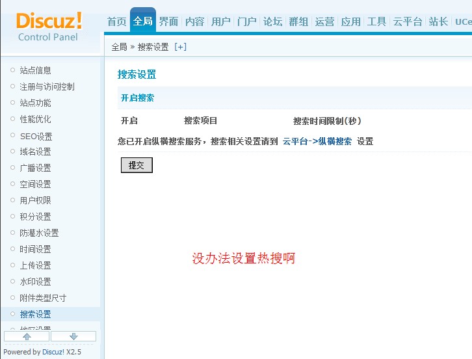This screenshot has width=472, height=359.
Task: Open the 应用 tab
Action: point(350,21)
